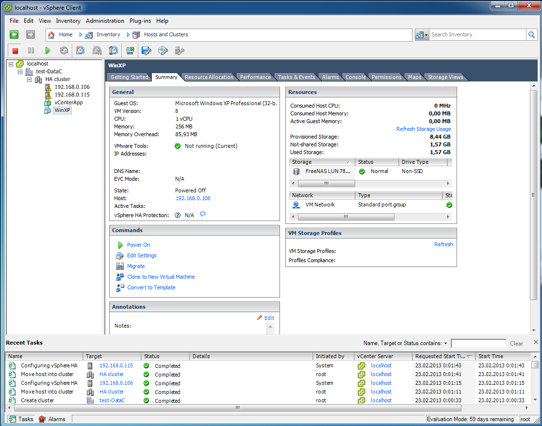Click the Revert to snapshot toolbar icon
The width and height of the screenshot is (542, 426).
[x=97, y=51]
